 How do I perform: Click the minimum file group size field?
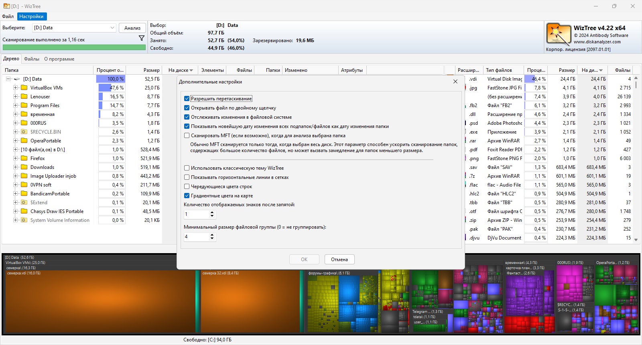pyautogui.click(x=197, y=237)
